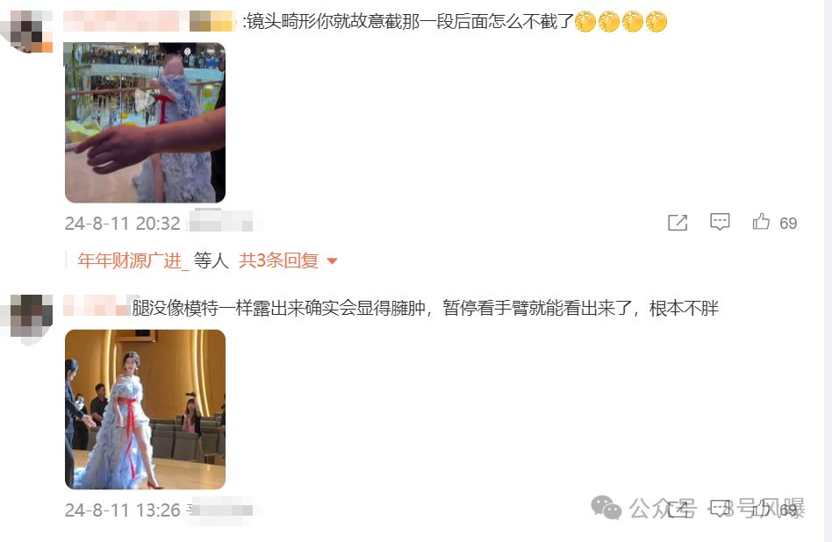Click the 24-8-11 20:32 timestamp

(x=123, y=224)
